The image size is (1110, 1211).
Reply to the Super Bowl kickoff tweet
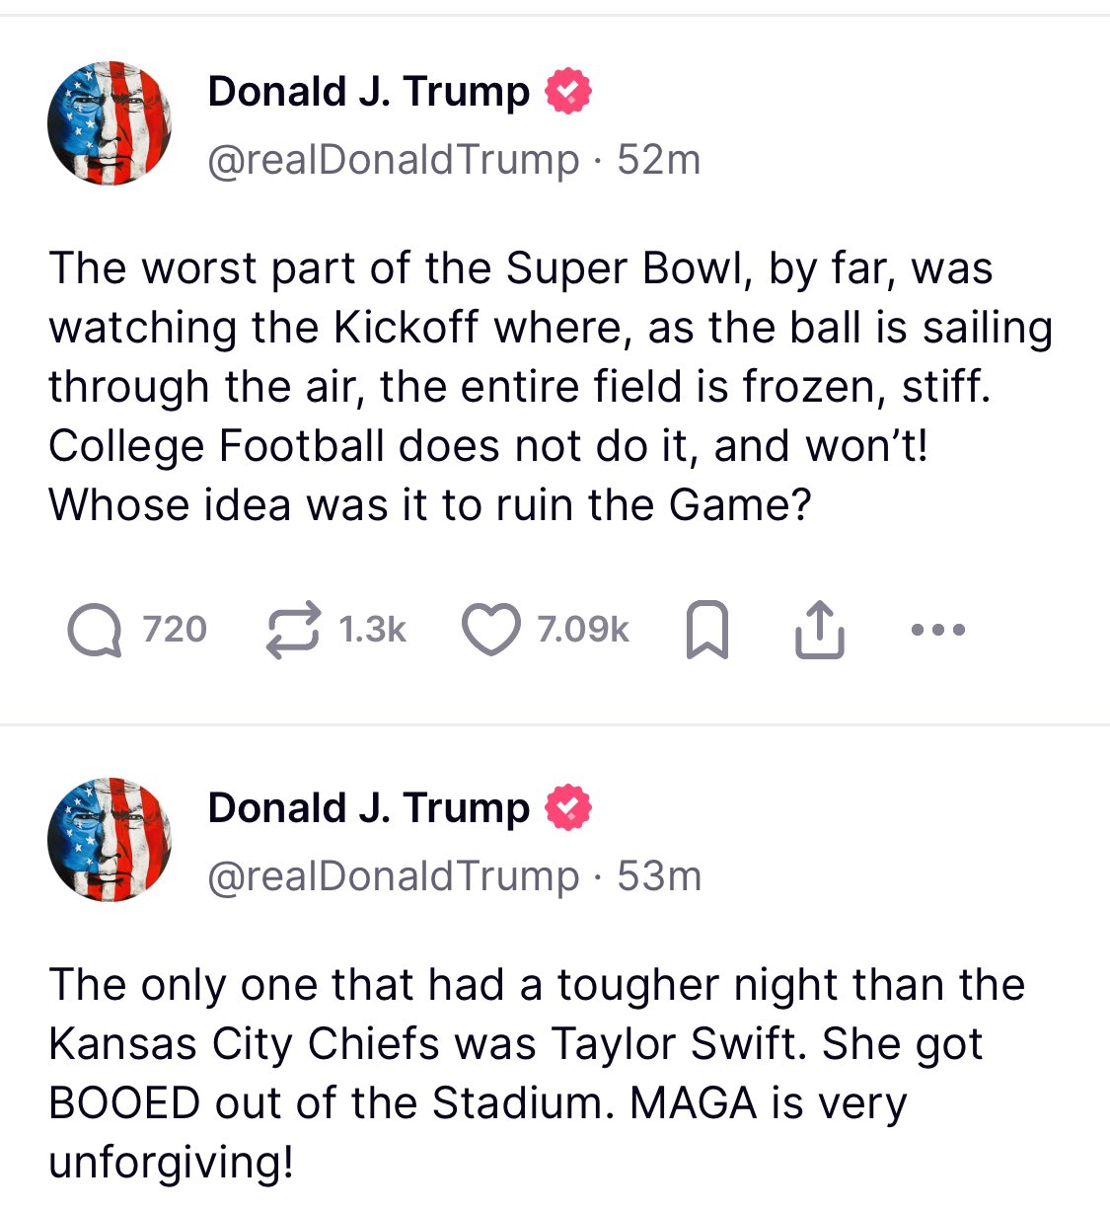93,628
